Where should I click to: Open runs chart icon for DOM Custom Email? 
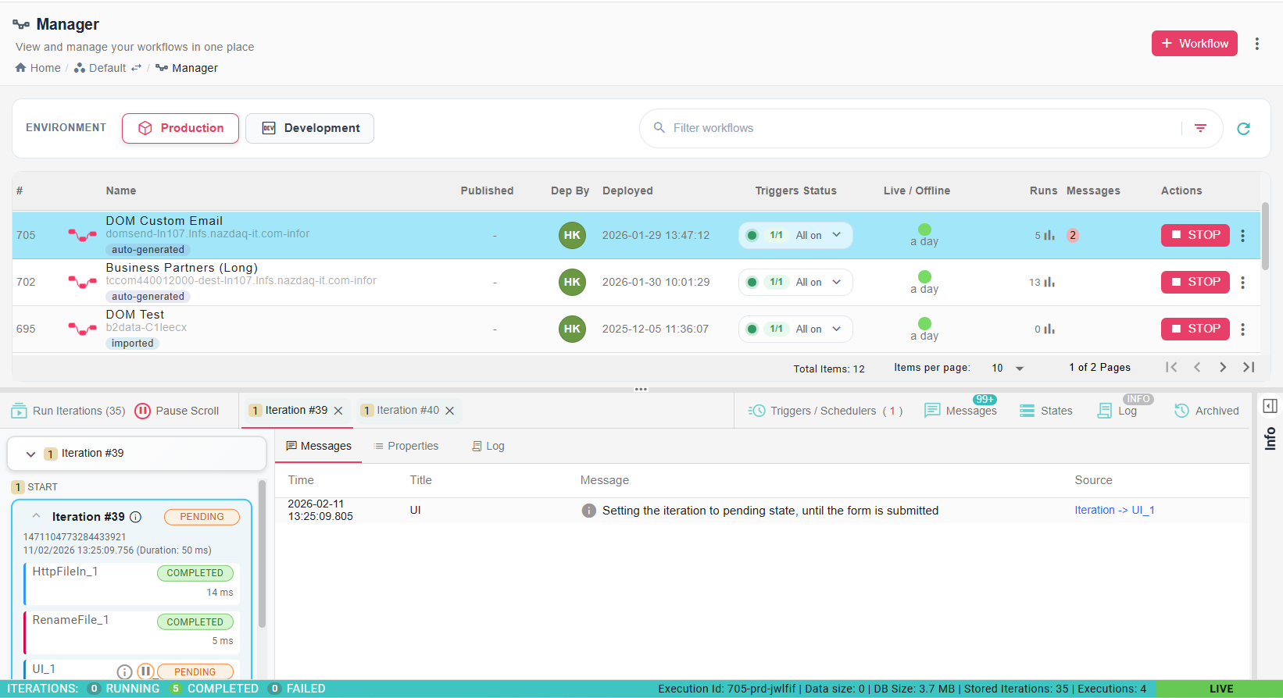1049,235
